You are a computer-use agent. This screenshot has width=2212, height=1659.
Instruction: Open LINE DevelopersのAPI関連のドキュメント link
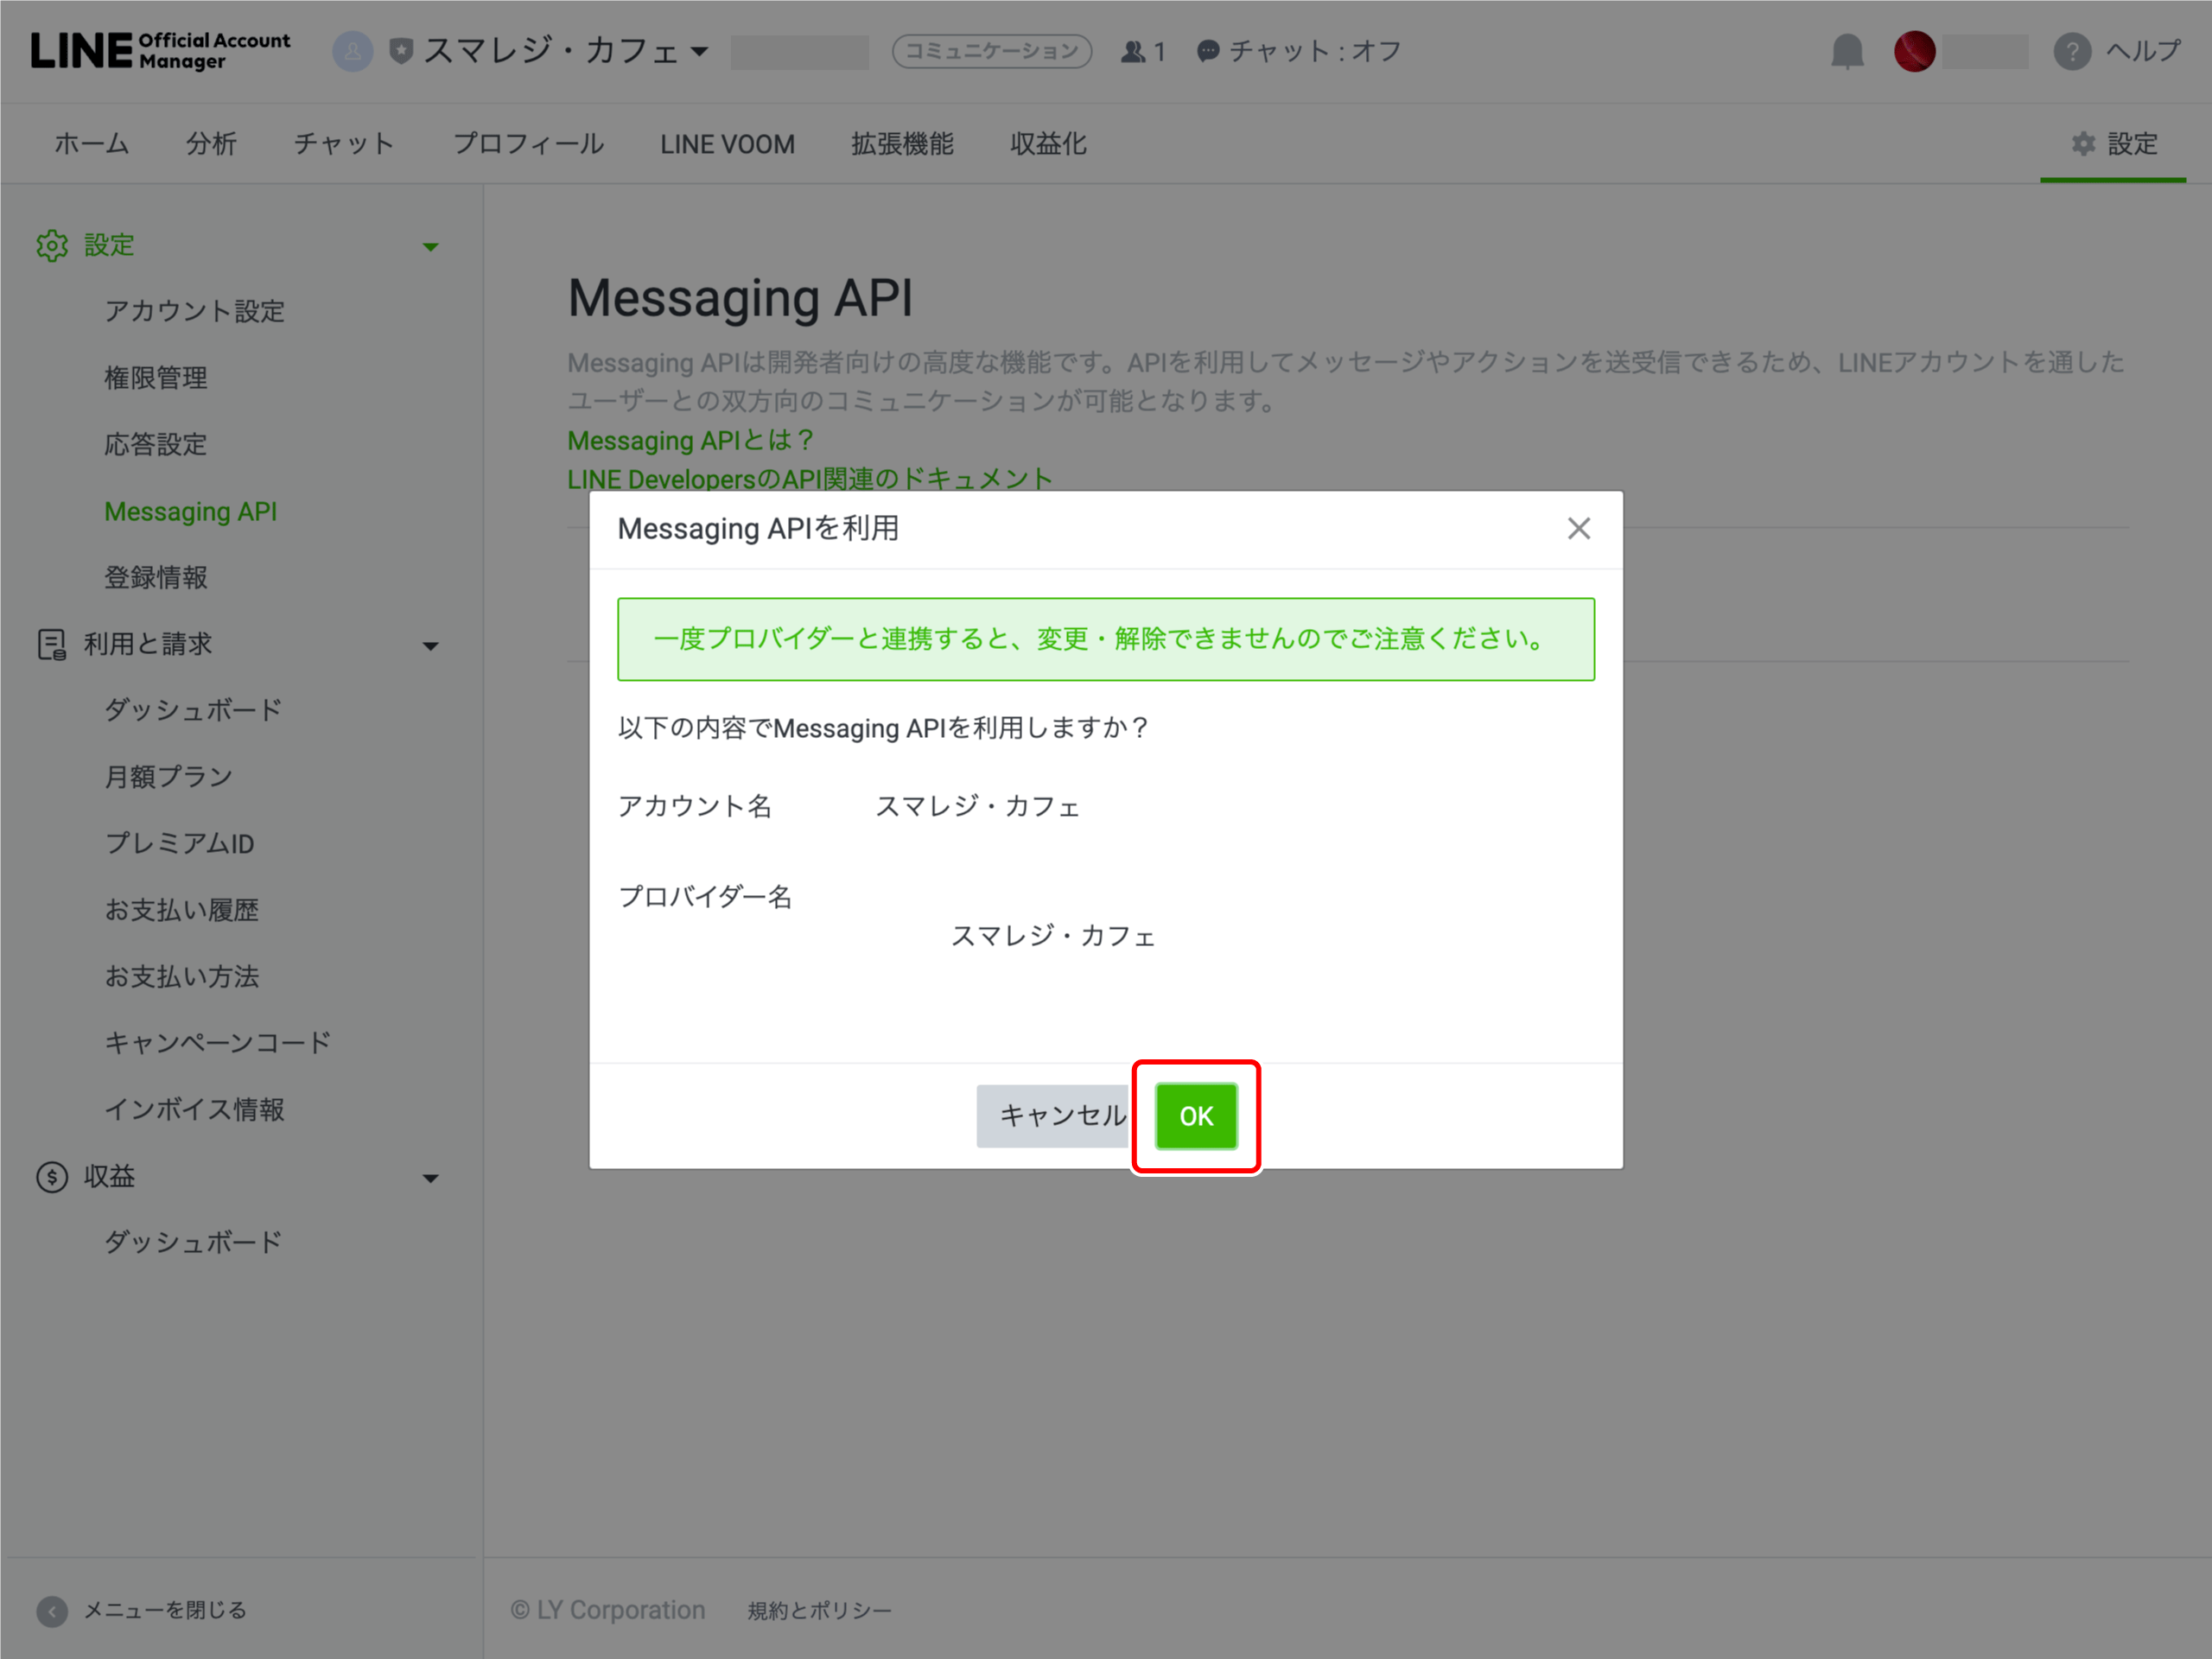coord(810,479)
